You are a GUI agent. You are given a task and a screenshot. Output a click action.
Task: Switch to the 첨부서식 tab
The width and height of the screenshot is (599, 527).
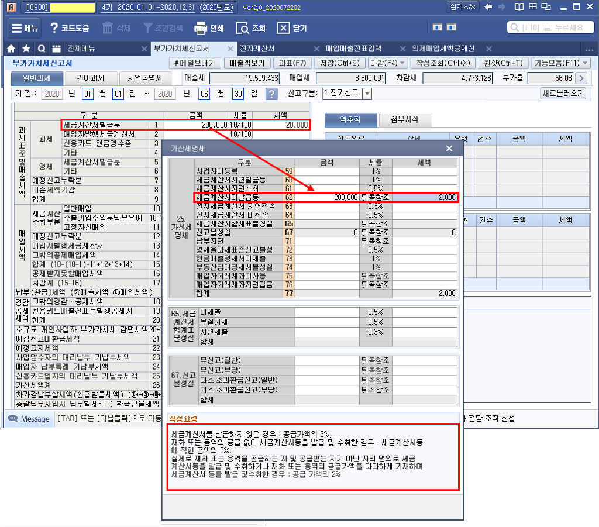(x=404, y=119)
